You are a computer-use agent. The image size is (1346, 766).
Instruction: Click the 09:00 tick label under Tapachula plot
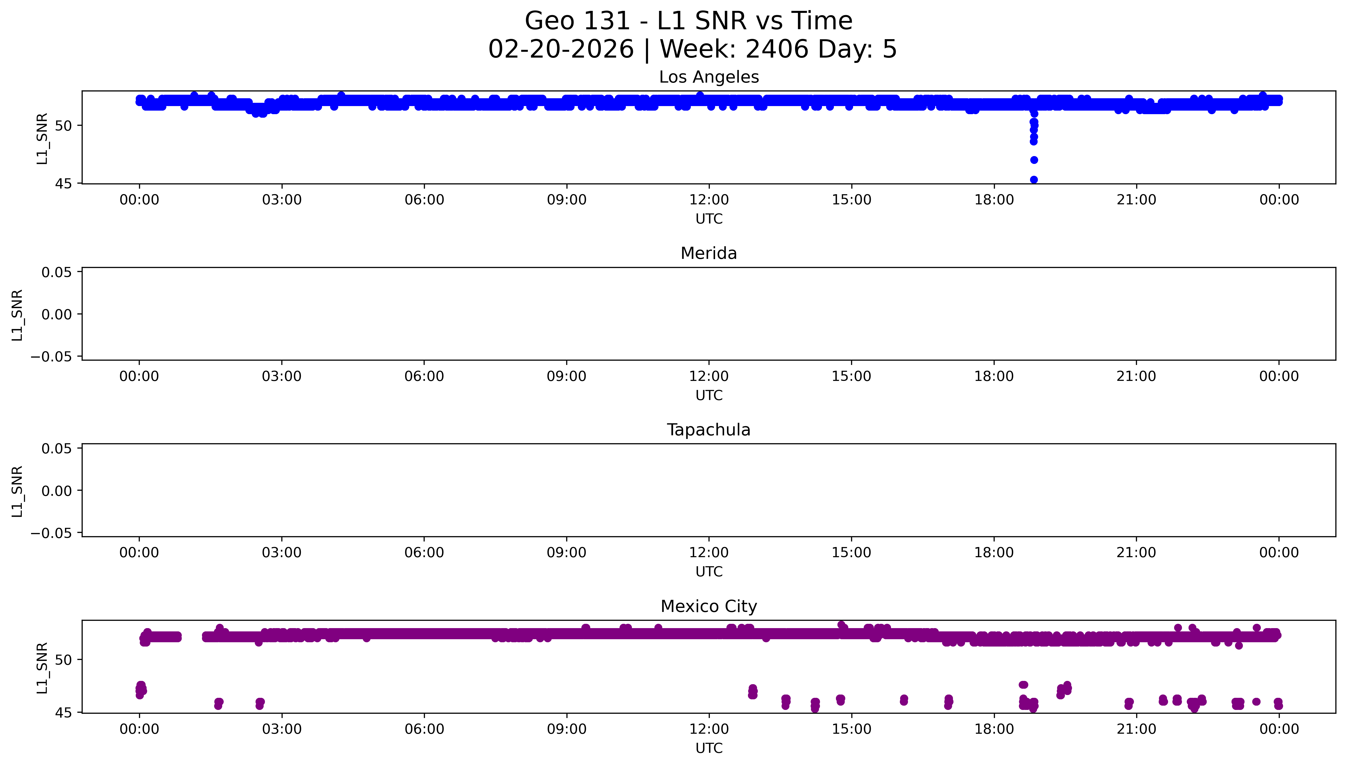pos(566,553)
